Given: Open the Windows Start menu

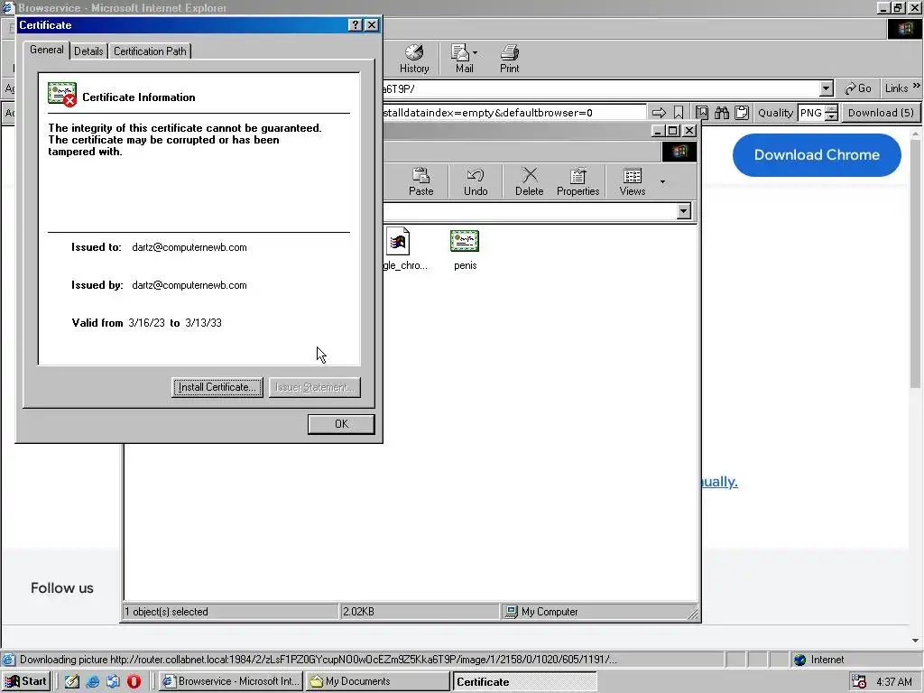Looking at the screenshot, I should [26, 681].
